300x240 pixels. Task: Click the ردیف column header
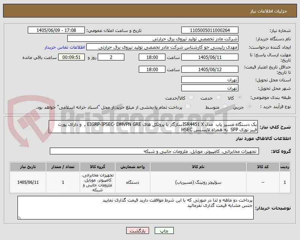pos(285,167)
